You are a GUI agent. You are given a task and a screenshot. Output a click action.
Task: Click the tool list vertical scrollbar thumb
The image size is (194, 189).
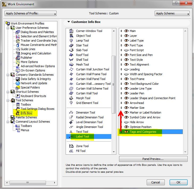tap(113, 85)
